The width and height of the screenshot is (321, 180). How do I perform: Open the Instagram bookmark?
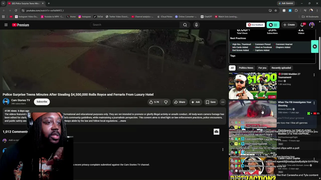(85, 17)
